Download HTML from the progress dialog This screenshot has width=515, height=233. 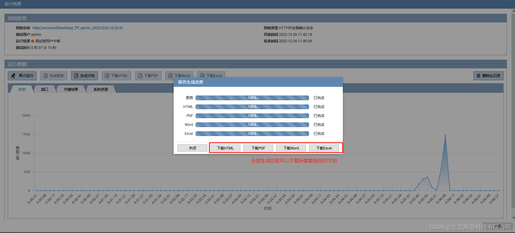pyautogui.click(x=225, y=148)
